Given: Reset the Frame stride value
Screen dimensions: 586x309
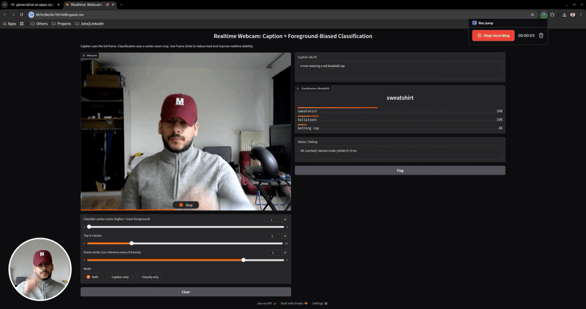Looking at the screenshot, I should (x=285, y=253).
